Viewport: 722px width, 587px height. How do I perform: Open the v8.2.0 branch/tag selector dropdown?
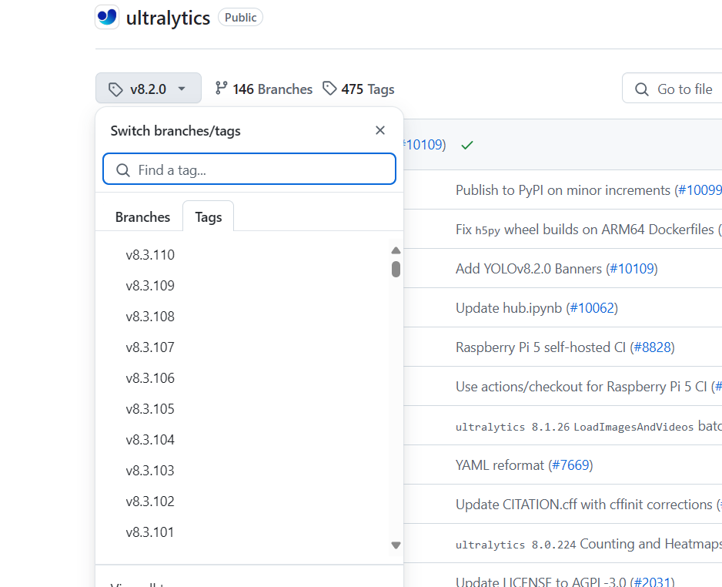(x=149, y=88)
